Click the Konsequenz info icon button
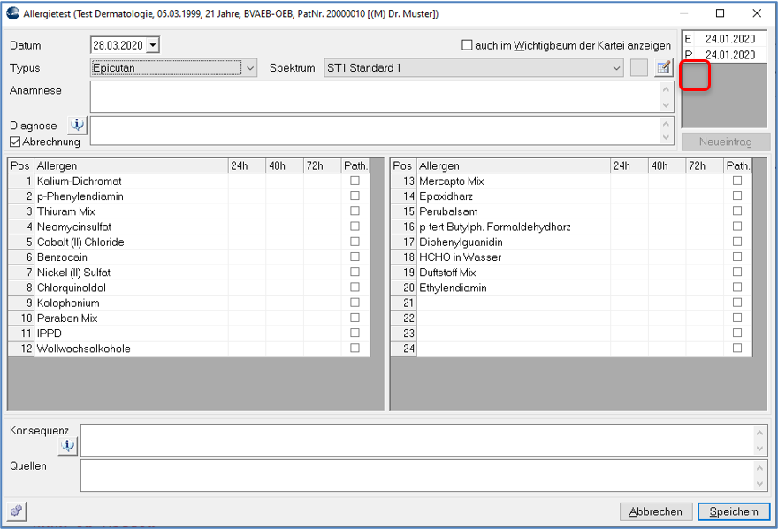 (x=68, y=446)
